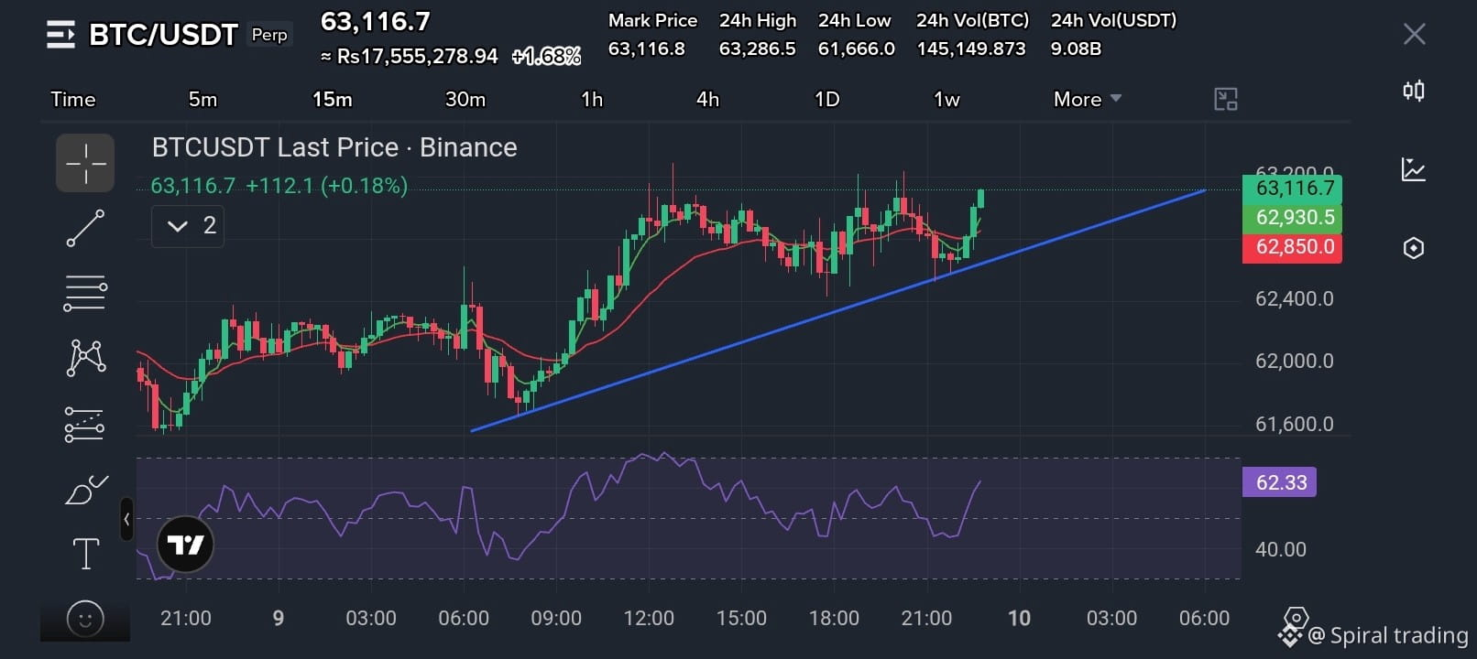The height and width of the screenshot is (659, 1477).
Task: Open the indicators line chart icon
Action: point(1414,169)
